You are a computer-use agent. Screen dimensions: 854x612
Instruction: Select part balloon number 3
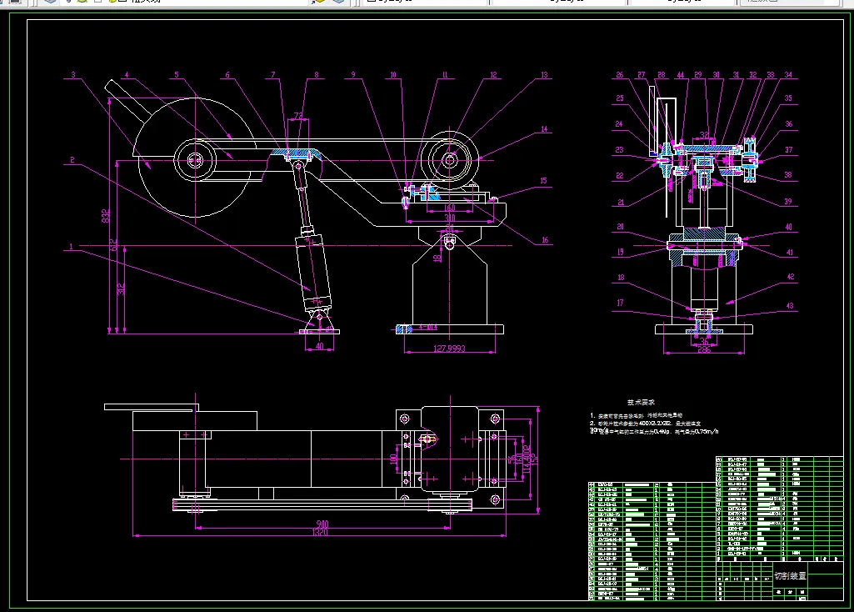click(x=73, y=75)
